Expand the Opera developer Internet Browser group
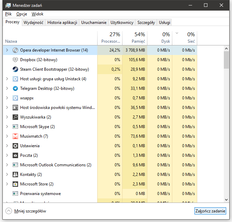Screen dimensions: 232x222 (7, 50)
